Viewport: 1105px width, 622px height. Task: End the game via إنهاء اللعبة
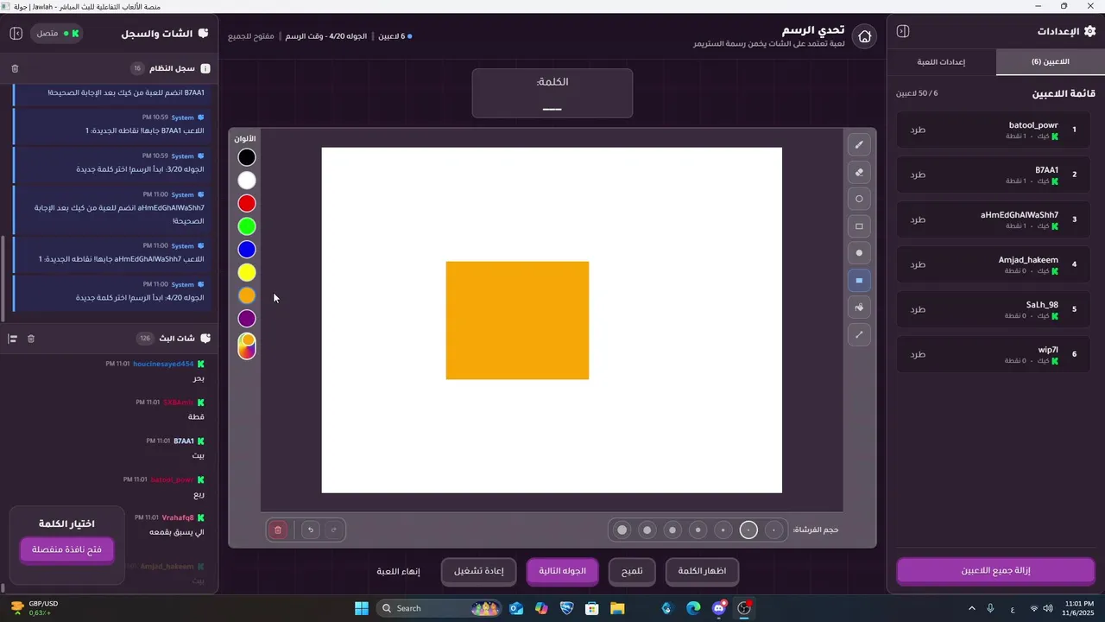[398, 571]
